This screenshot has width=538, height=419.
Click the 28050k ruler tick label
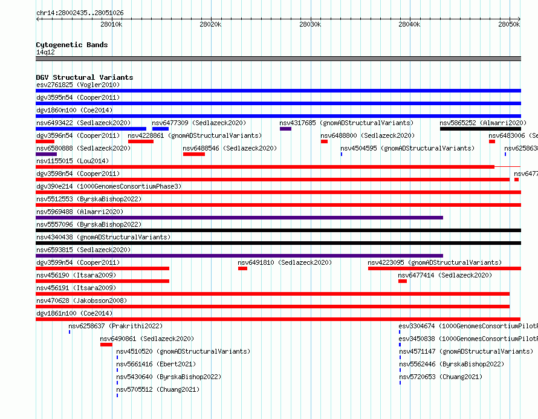tap(509, 24)
